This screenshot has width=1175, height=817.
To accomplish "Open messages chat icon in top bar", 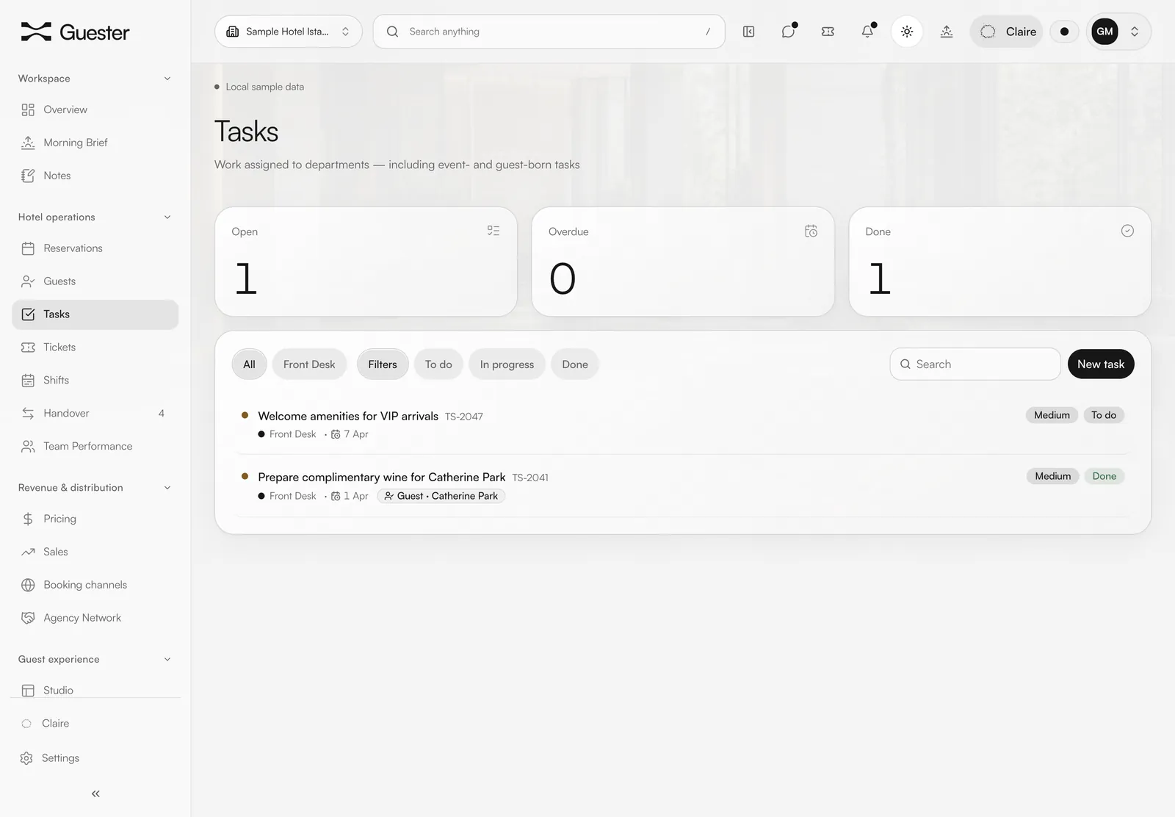I will pos(788,32).
